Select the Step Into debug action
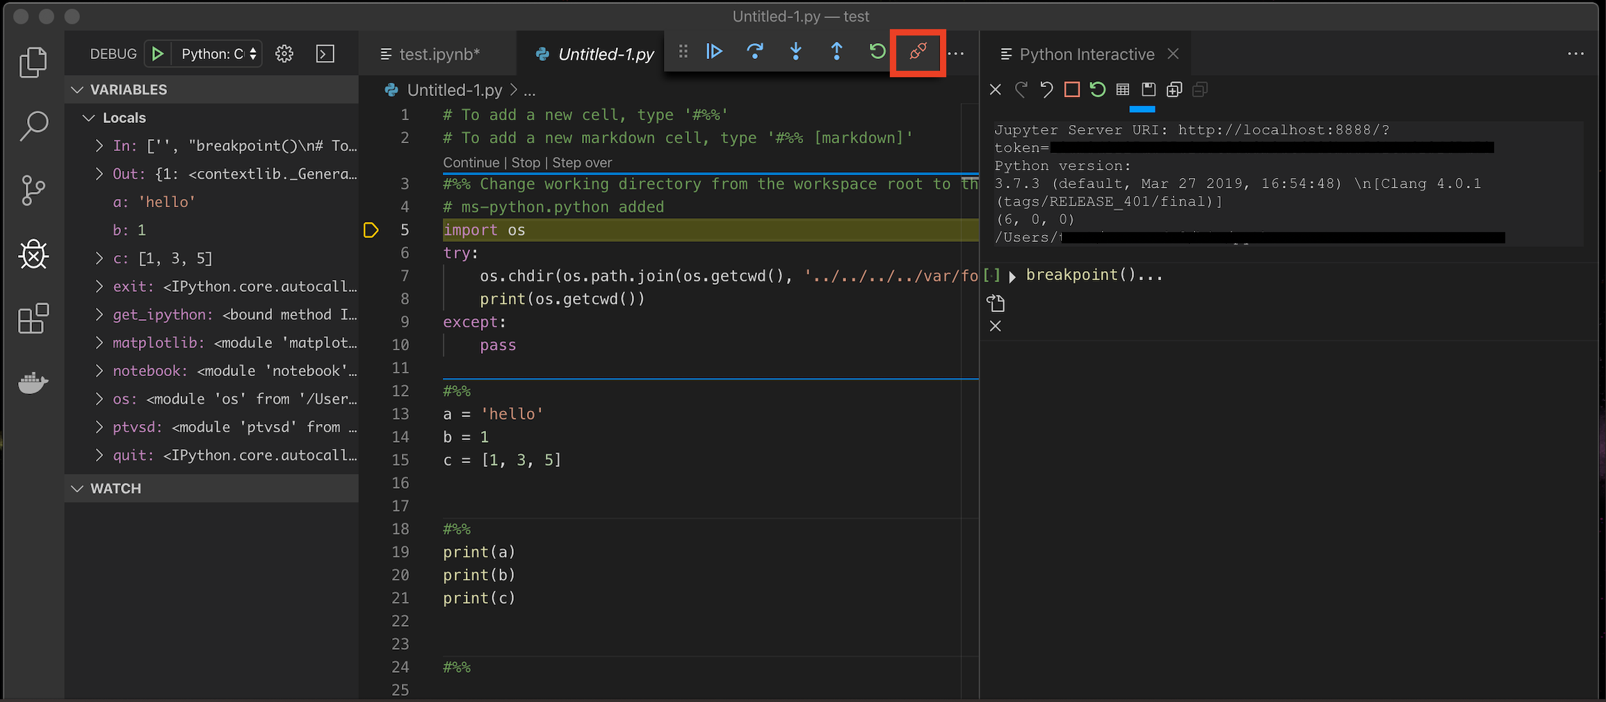Image resolution: width=1606 pixels, height=702 pixels. pyautogui.click(x=795, y=52)
